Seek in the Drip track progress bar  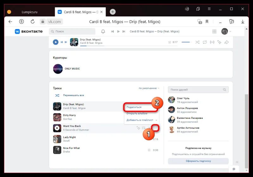tap(129, 46)
